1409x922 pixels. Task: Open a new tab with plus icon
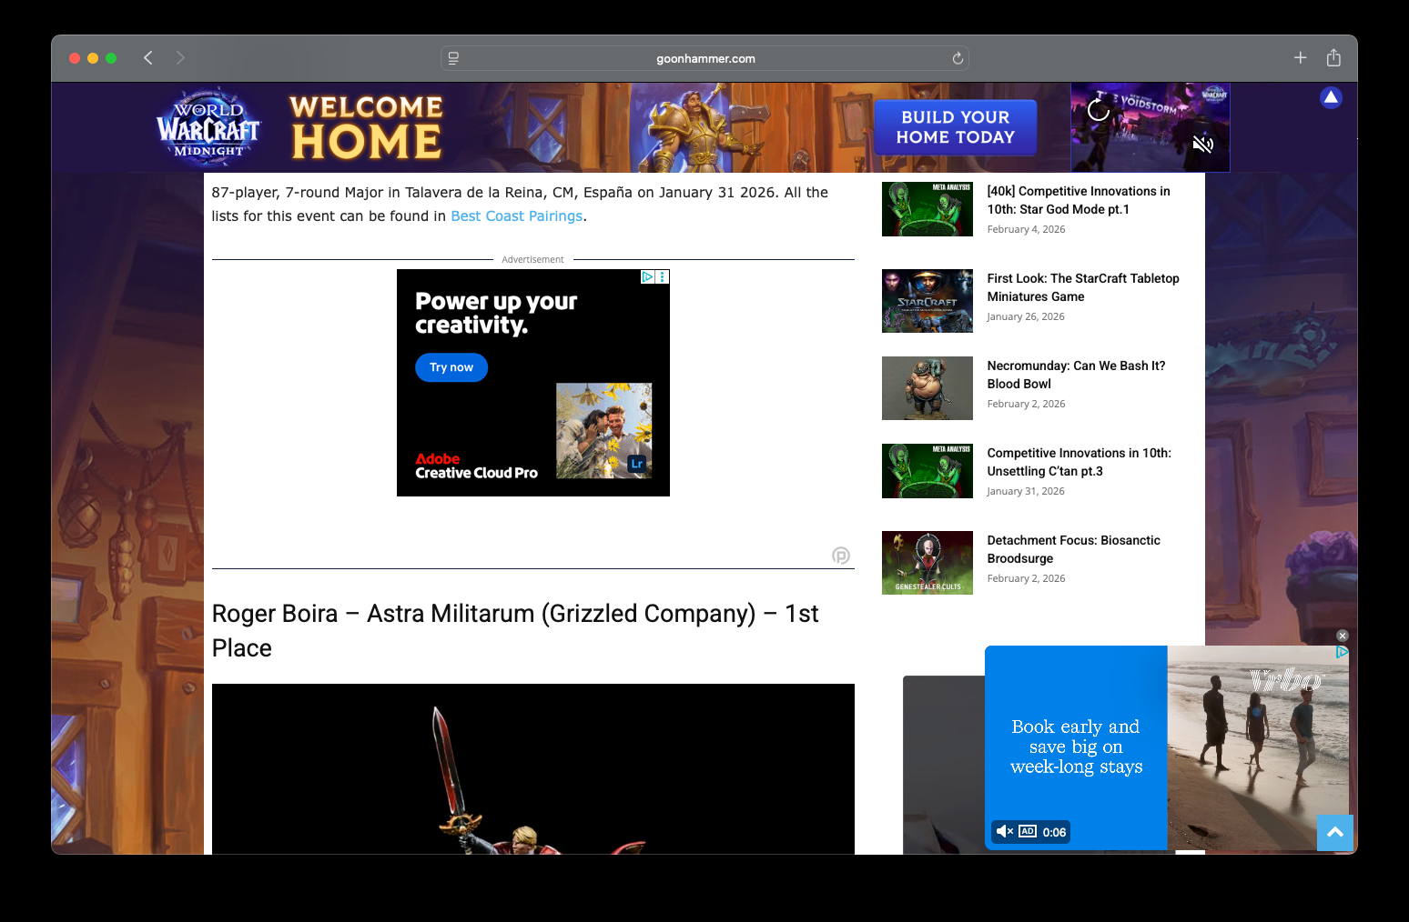pos(1300,58)
